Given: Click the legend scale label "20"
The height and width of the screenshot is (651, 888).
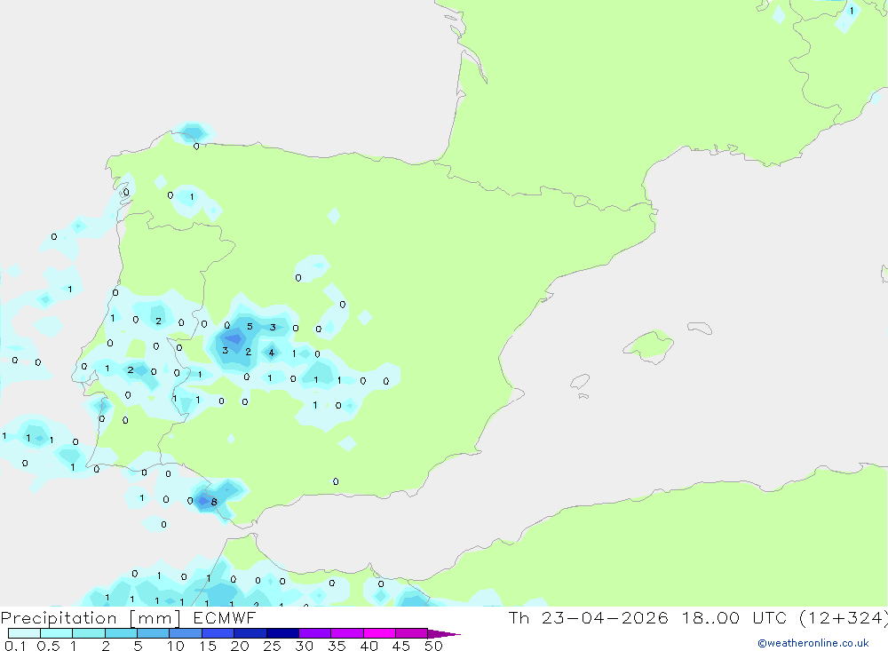Looking at the screenshot, I should 240,646.
